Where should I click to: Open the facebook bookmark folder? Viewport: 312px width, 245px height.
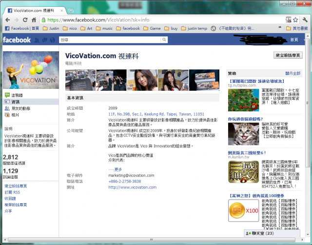(x=128, y=28)
